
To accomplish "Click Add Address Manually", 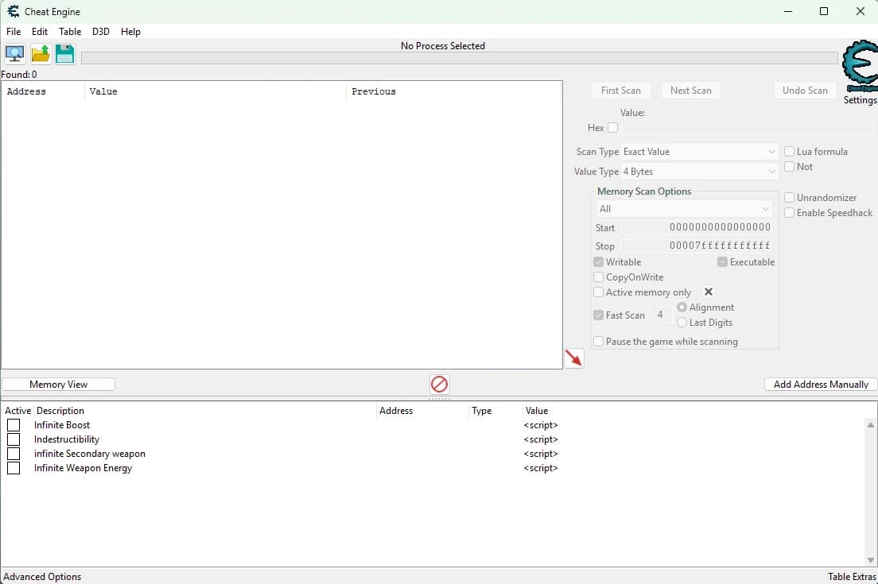I will click(x=821, y=385).
